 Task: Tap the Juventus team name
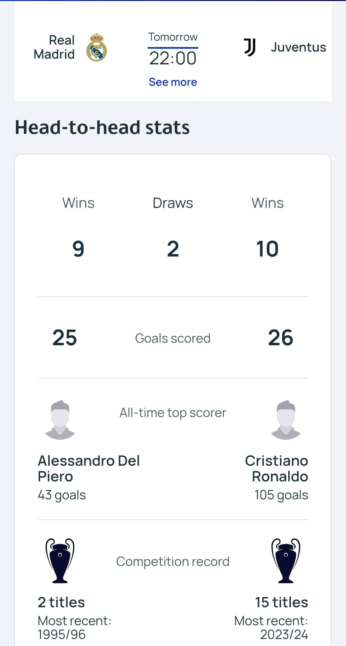pos(298,47)
